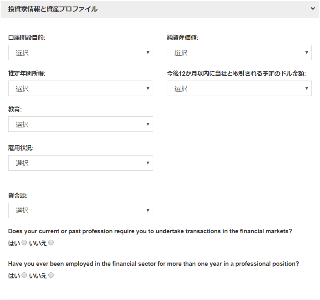Click the arrow icon on 推定年間所得 field
The width and height of the screenshot is (320, 300).
(148, 88)
